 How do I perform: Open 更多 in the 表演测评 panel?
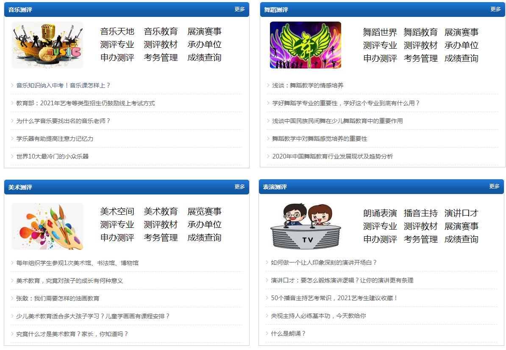coord(494,186)
